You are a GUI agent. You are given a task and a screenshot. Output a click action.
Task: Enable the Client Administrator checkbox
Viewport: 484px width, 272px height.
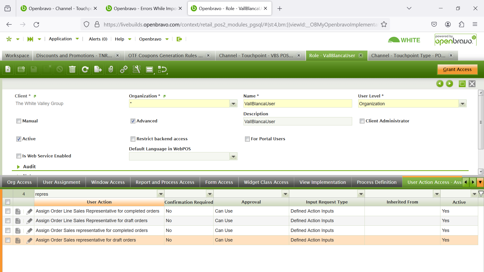click(x=362, y=121)
